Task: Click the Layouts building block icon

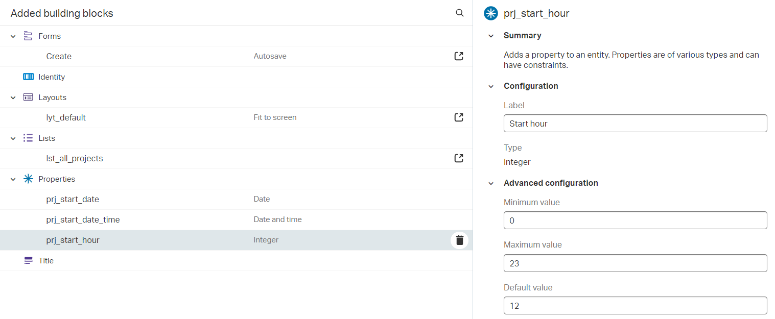Action: click(x=28, y=97)
